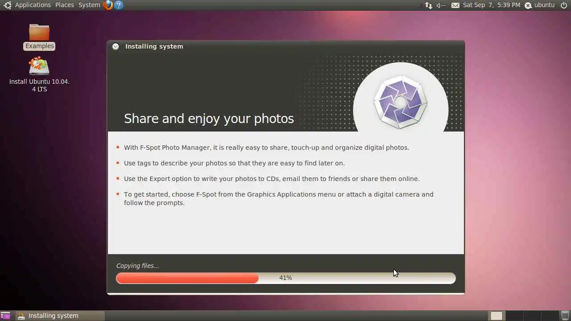Select the Examples folder on the desktop
Image resolution: width=571 pixels, height=321 pixels.
pyautogui.click(x=39, y=37)
